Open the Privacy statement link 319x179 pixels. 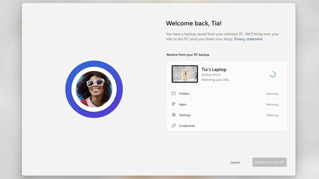pos(248,39)
